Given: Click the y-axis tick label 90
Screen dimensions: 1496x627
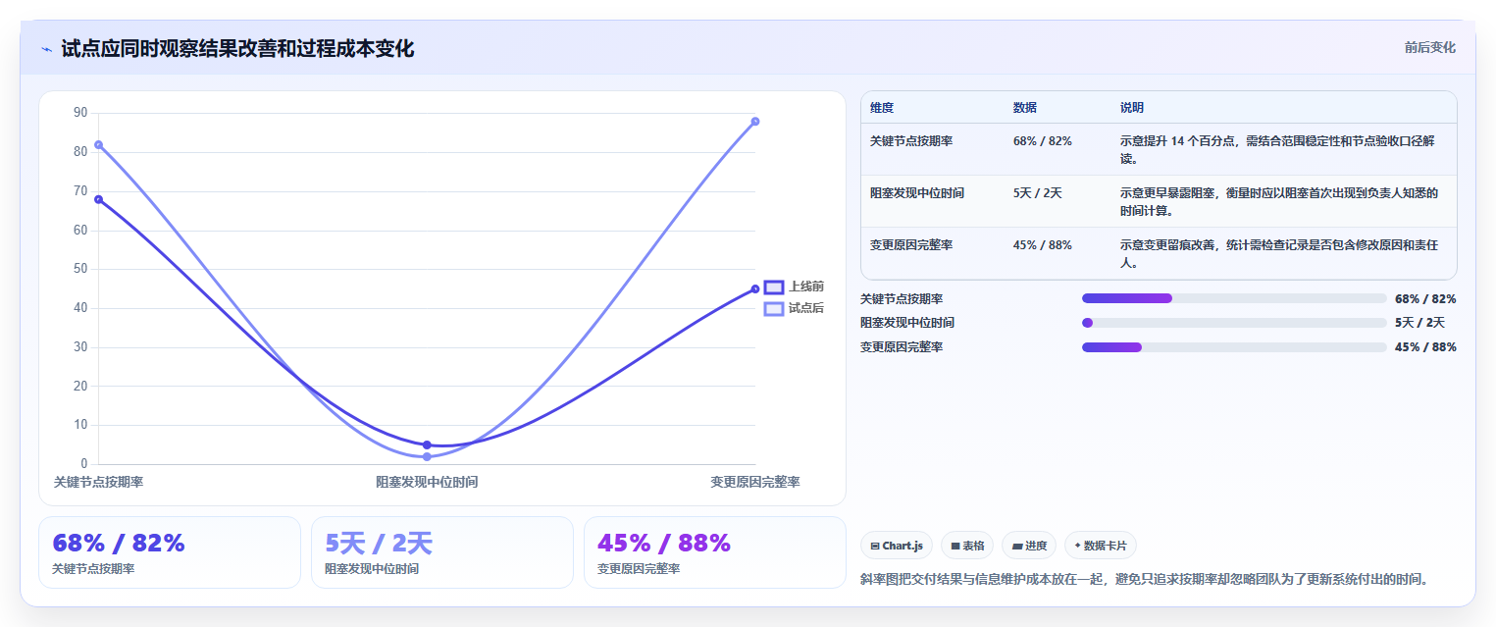Looking at the screenshot, I should (x=80, y=113).
